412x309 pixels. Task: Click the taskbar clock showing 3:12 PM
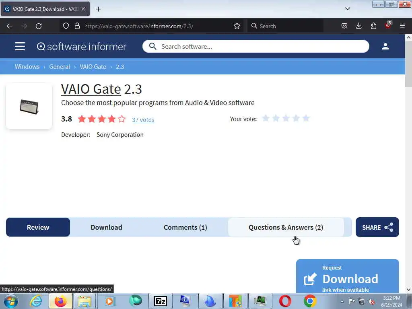[x=392, y=301]
